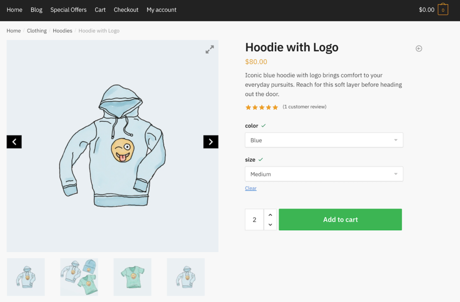Expand the product image to fullscreen

coord(209,49)
